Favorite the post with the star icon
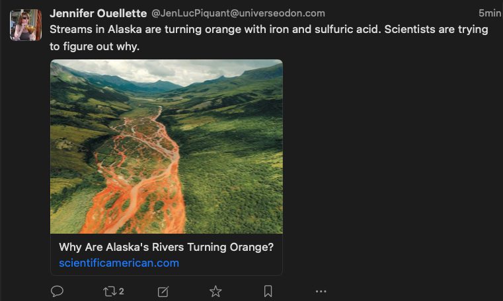This screenshot has height=301, width=503. (x=215, y=291)
